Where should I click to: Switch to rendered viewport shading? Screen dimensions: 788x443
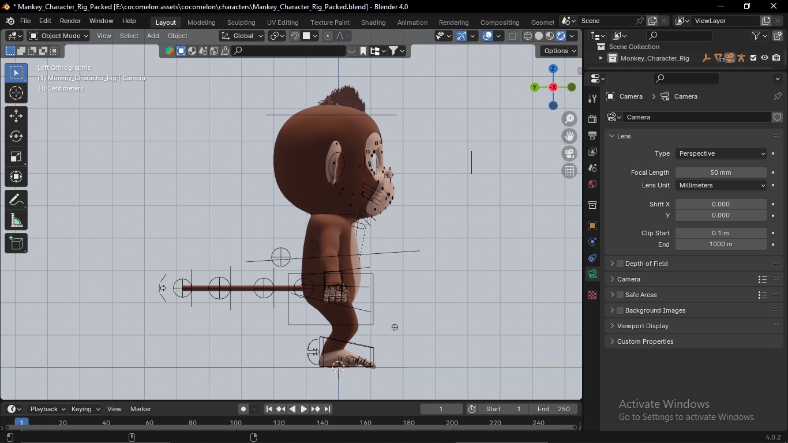click(x=561, y=36)
